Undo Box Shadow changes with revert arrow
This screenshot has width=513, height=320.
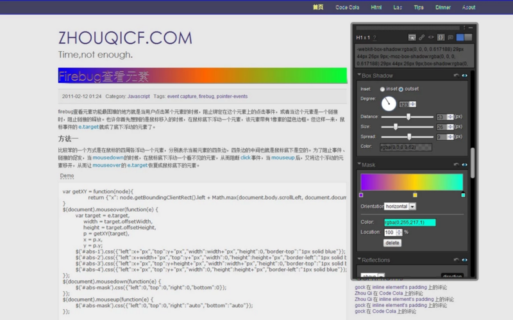[x=456, y=76]
